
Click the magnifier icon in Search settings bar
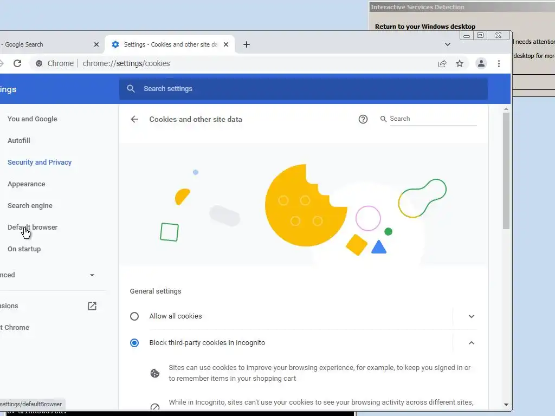tap(131, 89)
